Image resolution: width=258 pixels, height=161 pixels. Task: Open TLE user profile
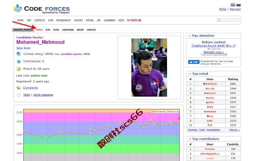pyautogui.click(x=210, y=125)
